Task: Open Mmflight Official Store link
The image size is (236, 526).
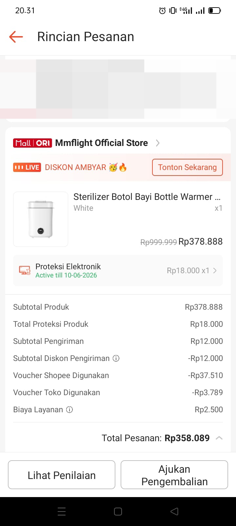Action: (101, 143)
